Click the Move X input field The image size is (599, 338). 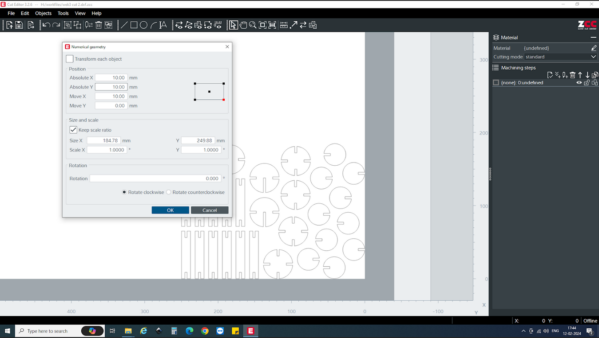[x=111, y=96]
